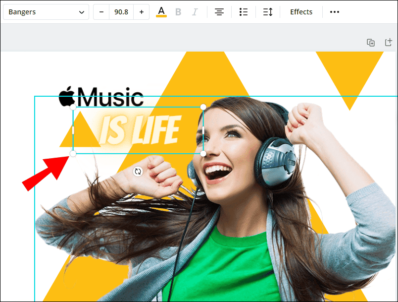Add a new page to the design
This screenshot has width=398, height=302.
(x=389, y=43)
